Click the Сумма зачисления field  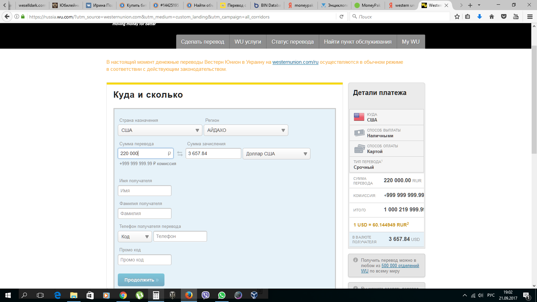[213, 153]
